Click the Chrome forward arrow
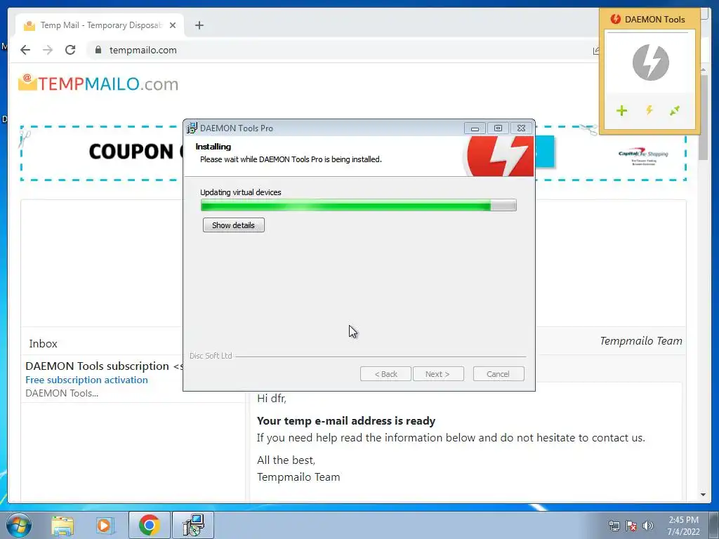 48,50
